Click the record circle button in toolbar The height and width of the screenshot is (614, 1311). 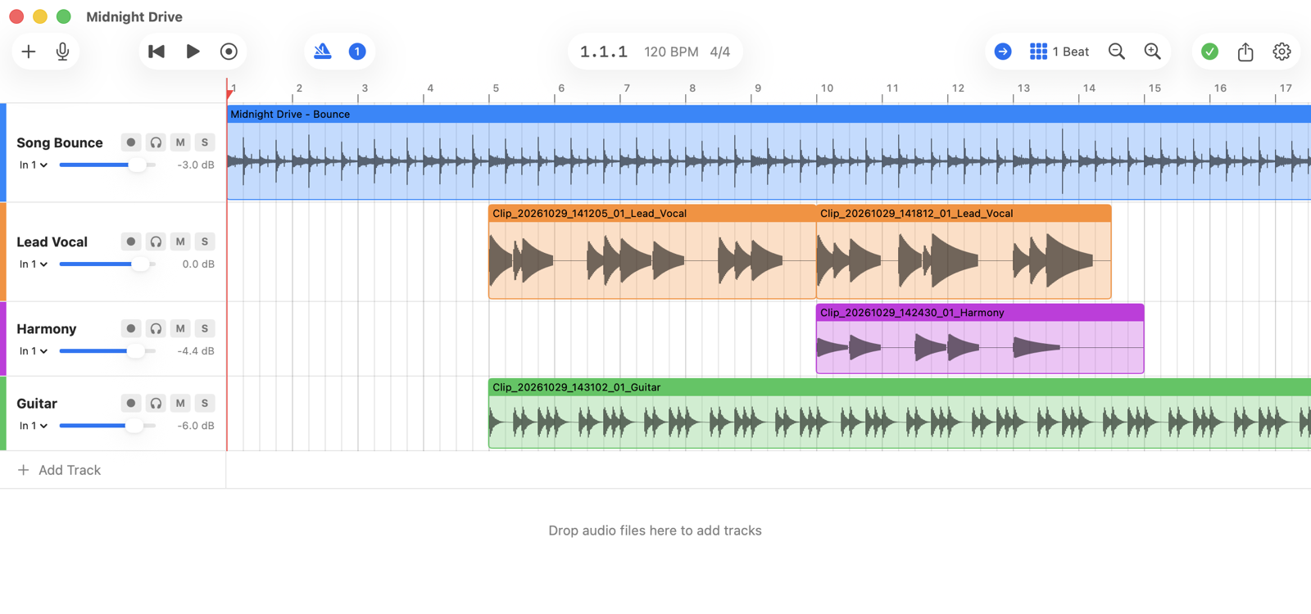(x=229, y=52)
